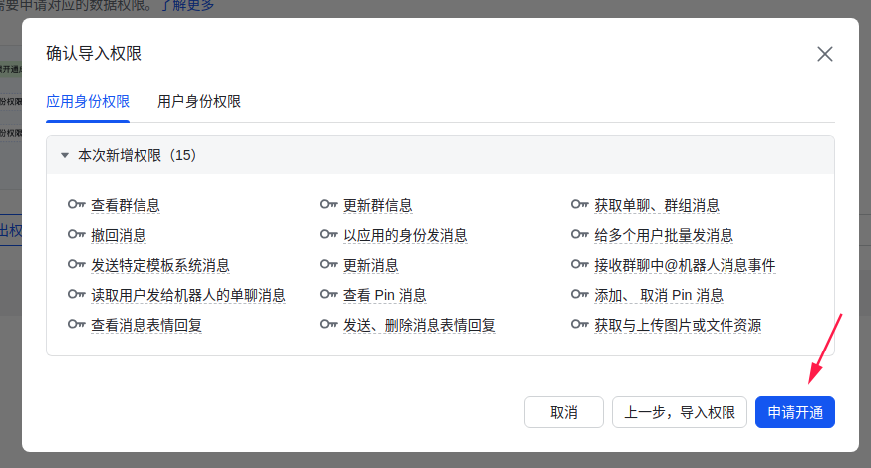871x468 pixels.
Task: Click the key icon beside 发送特定模板系统消息
Action: (x=76, y=265)
